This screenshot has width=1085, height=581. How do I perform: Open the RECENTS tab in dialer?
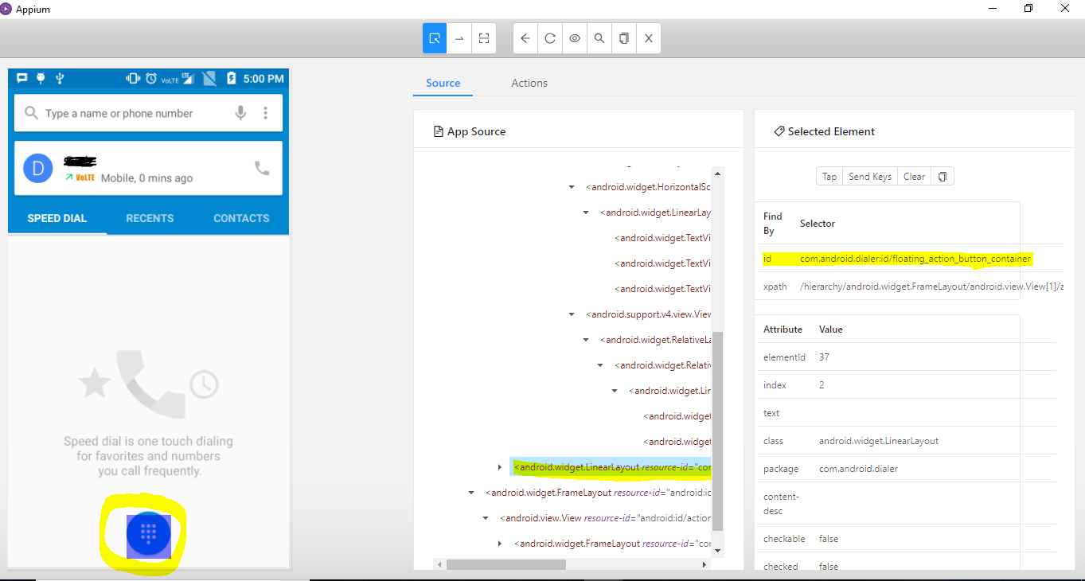[150, 217]
